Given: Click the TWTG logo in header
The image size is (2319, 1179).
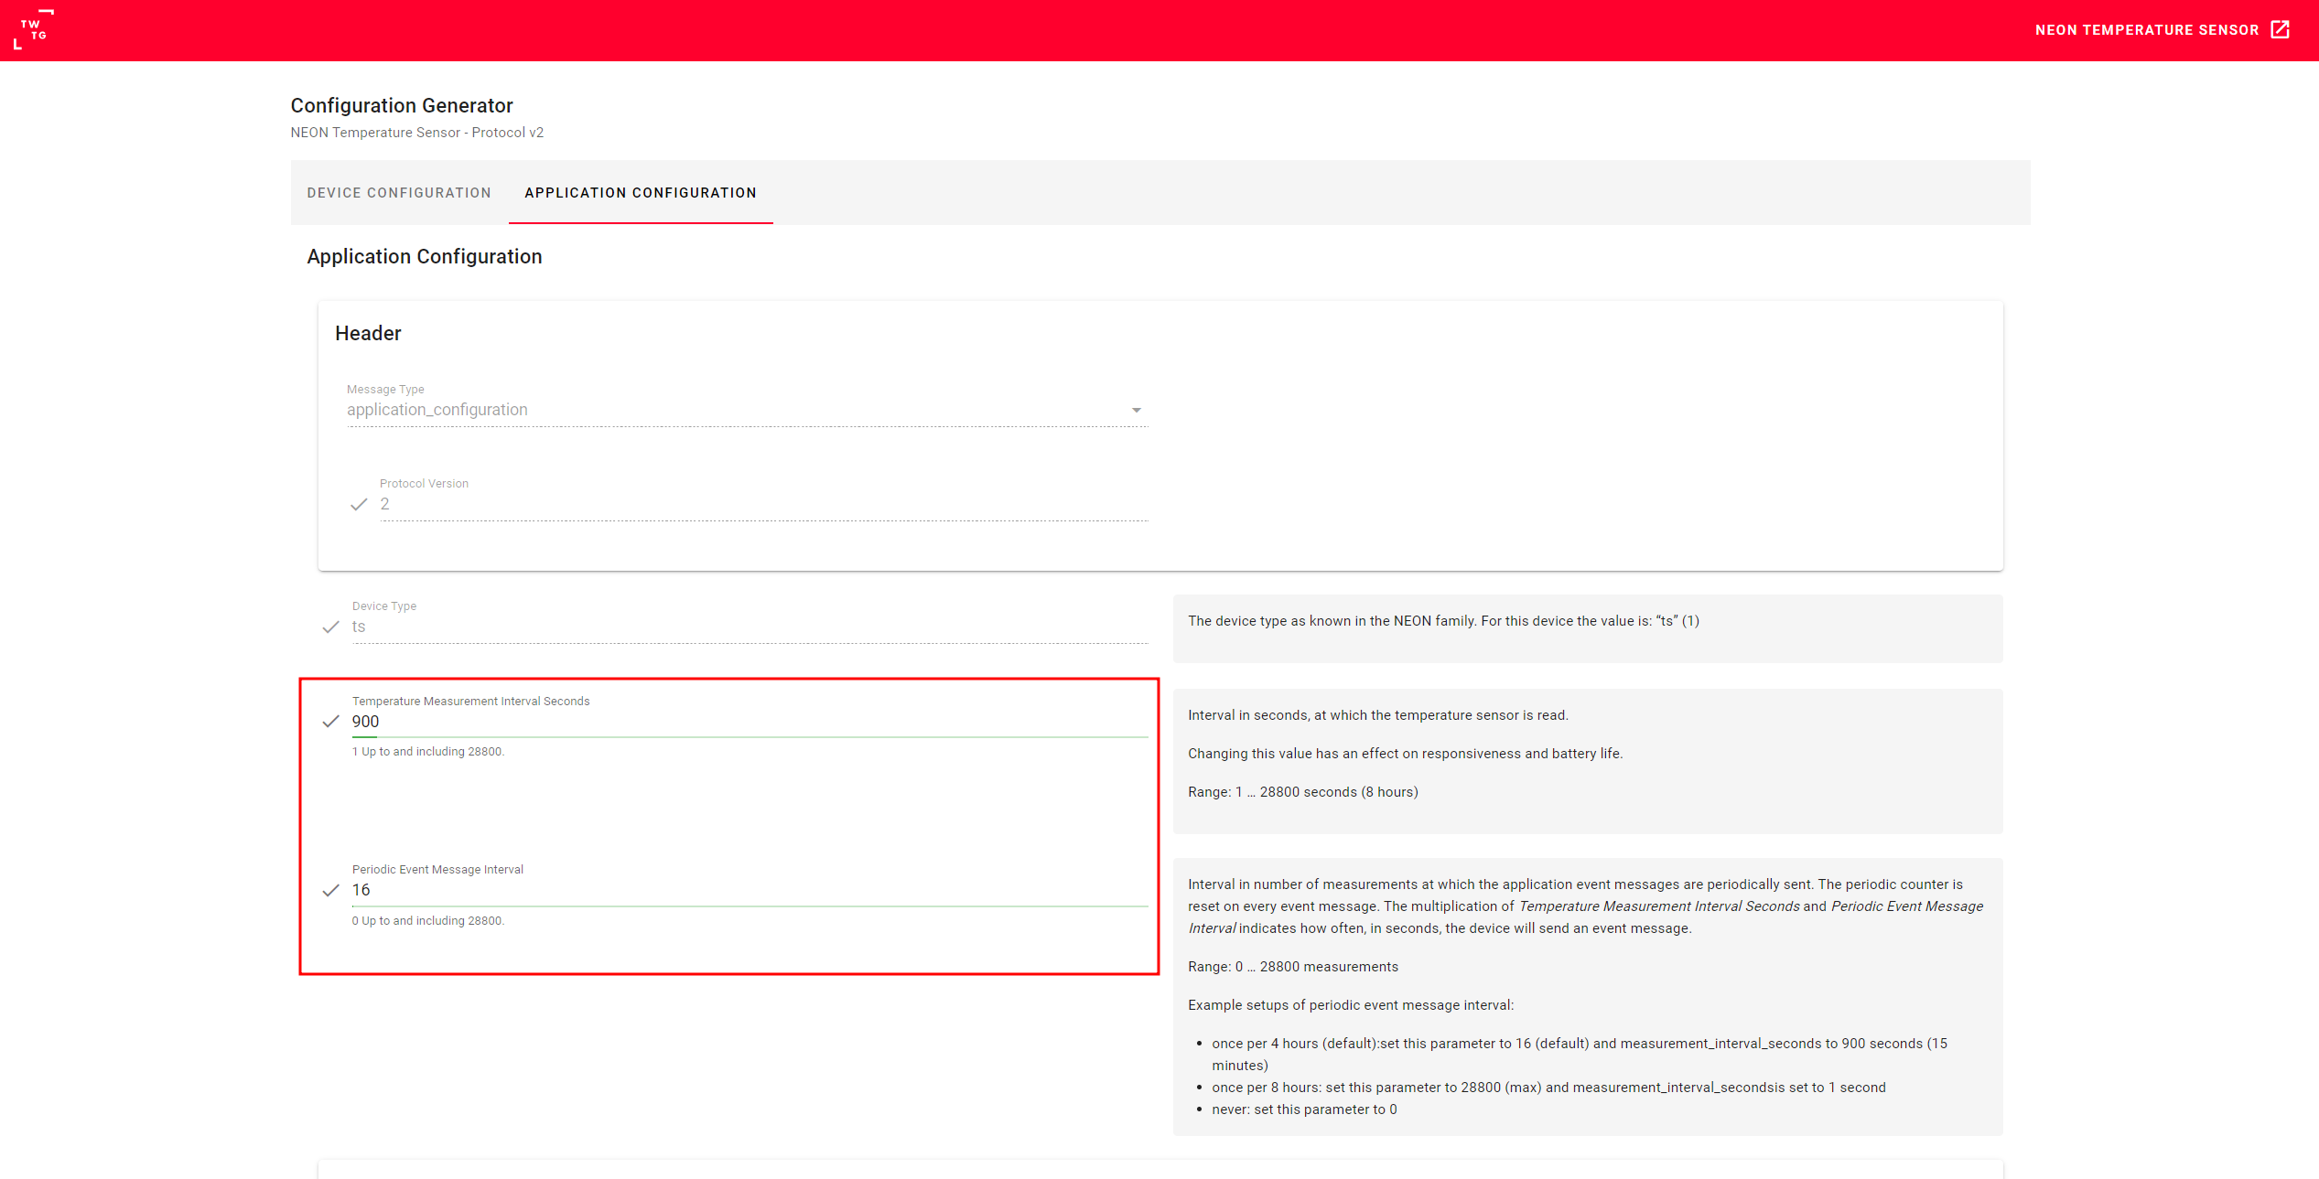Looking at the screenshot, I should coord(34,30).
